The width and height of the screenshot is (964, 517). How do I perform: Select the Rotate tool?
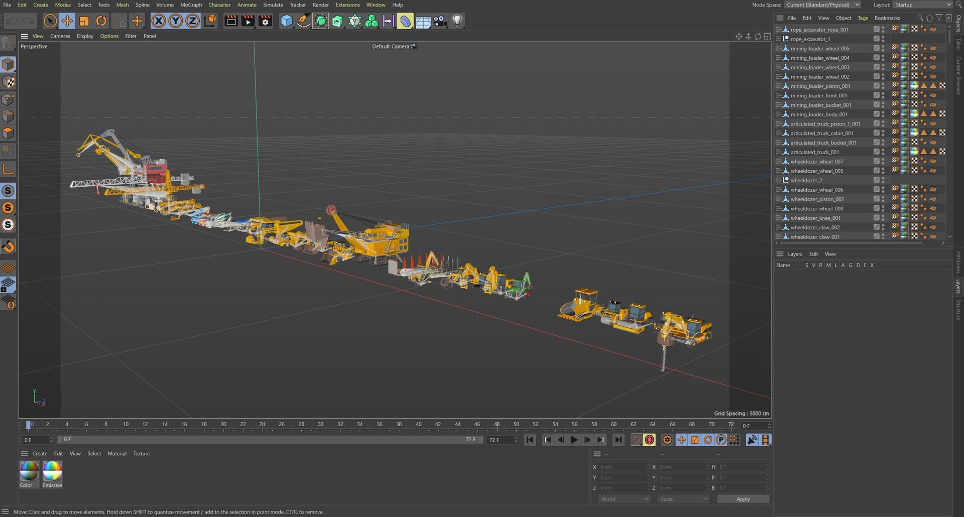click(101, 21)
